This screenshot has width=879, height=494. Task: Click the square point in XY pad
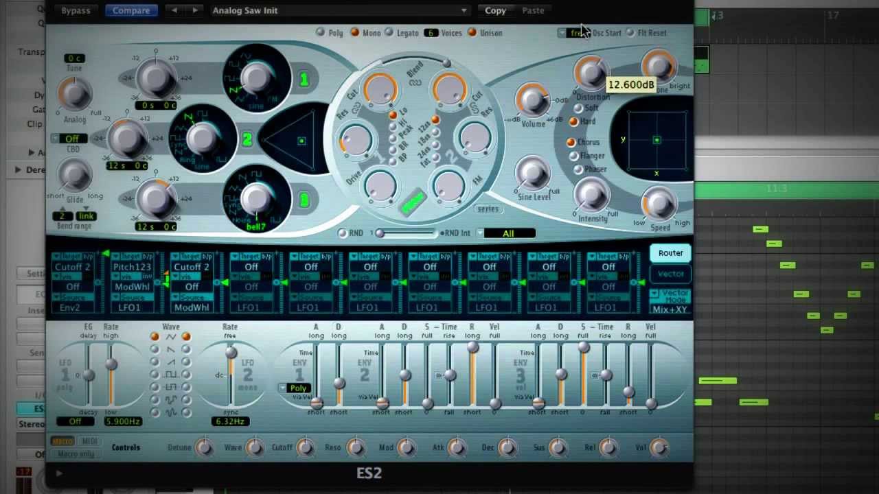tap(657, 140)
